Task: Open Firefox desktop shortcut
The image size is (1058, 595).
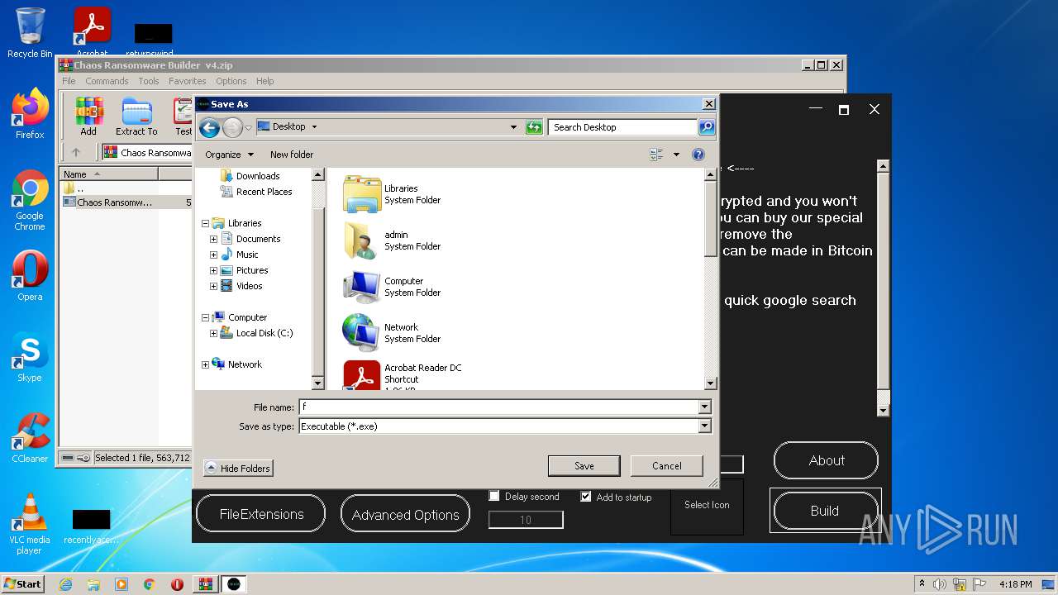Action: pos(30,114)
